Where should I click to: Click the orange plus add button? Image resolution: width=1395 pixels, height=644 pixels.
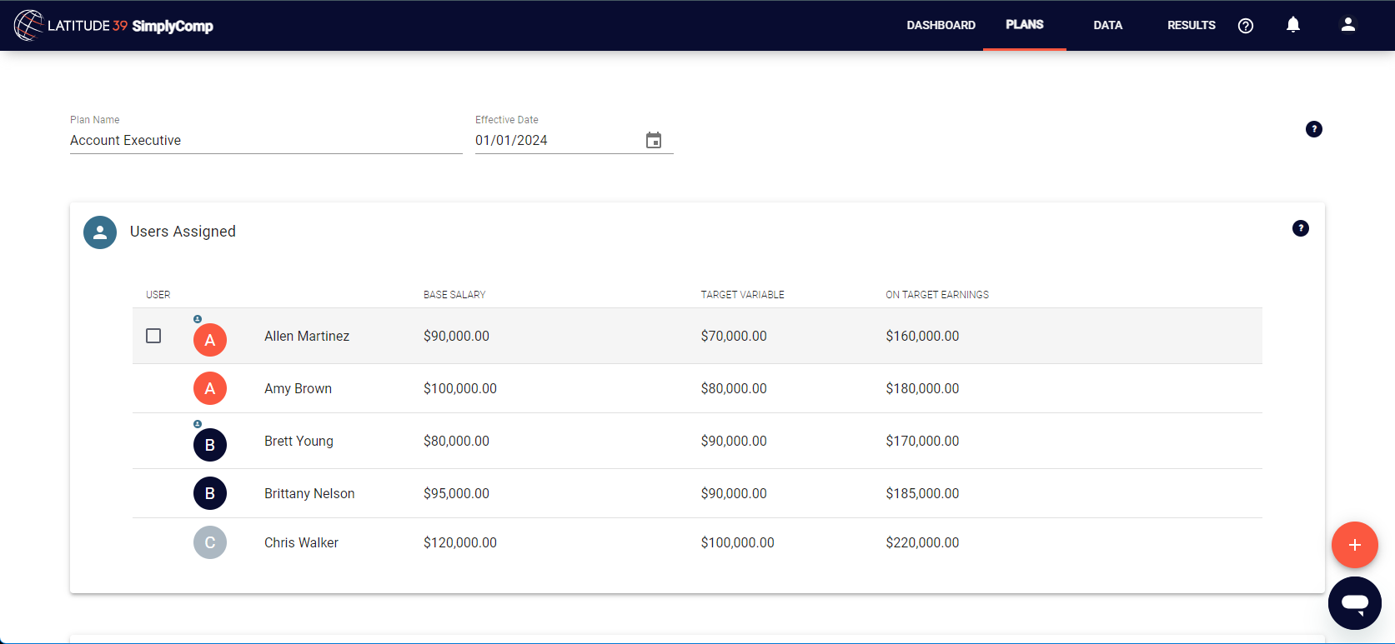(1354, 545)
